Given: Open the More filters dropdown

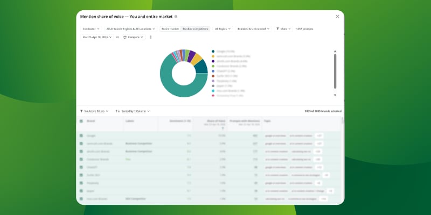Looking at the screenshot, I should pos(283,29).
